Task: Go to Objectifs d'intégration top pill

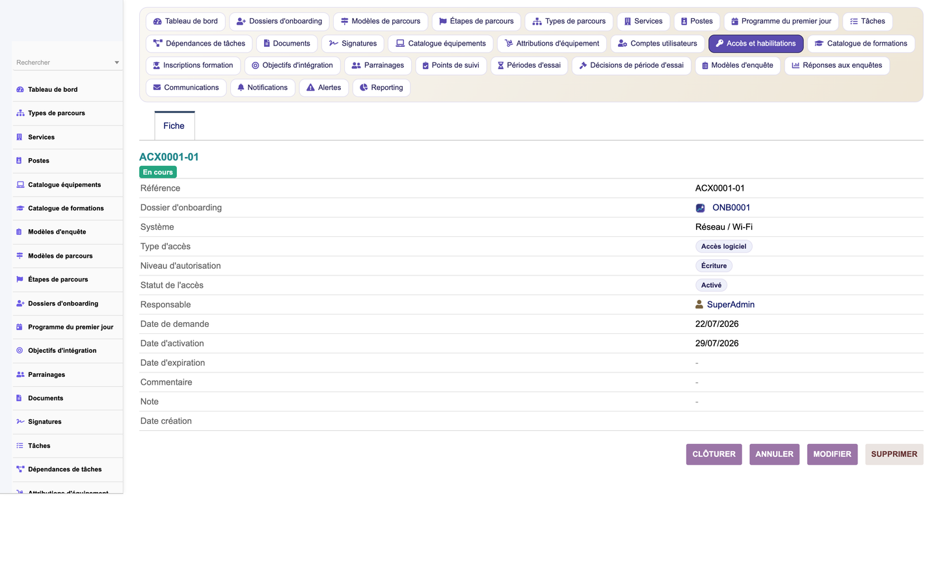Action: coord(292,66)
